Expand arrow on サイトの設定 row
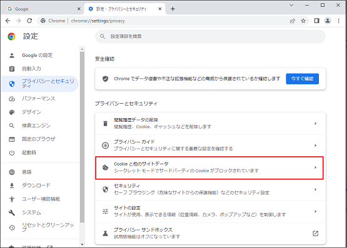This screenshot has height=248, width=347. (315, 212)
